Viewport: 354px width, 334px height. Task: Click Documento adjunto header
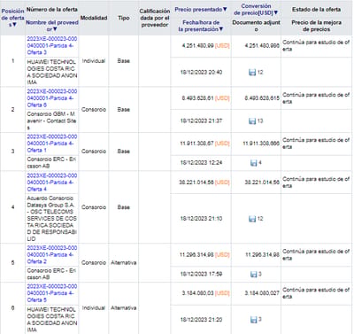pos(256,26)
